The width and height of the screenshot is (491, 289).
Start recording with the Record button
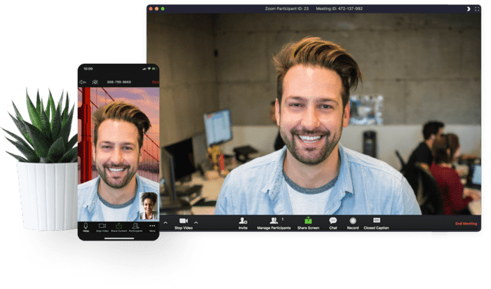point(353,224)
